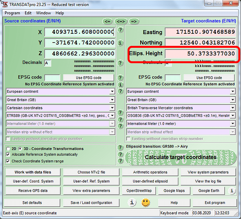Screen dimensions: 241x219
Task: Click the yellow smiley face icon
Action: click(x=145, y=203)
